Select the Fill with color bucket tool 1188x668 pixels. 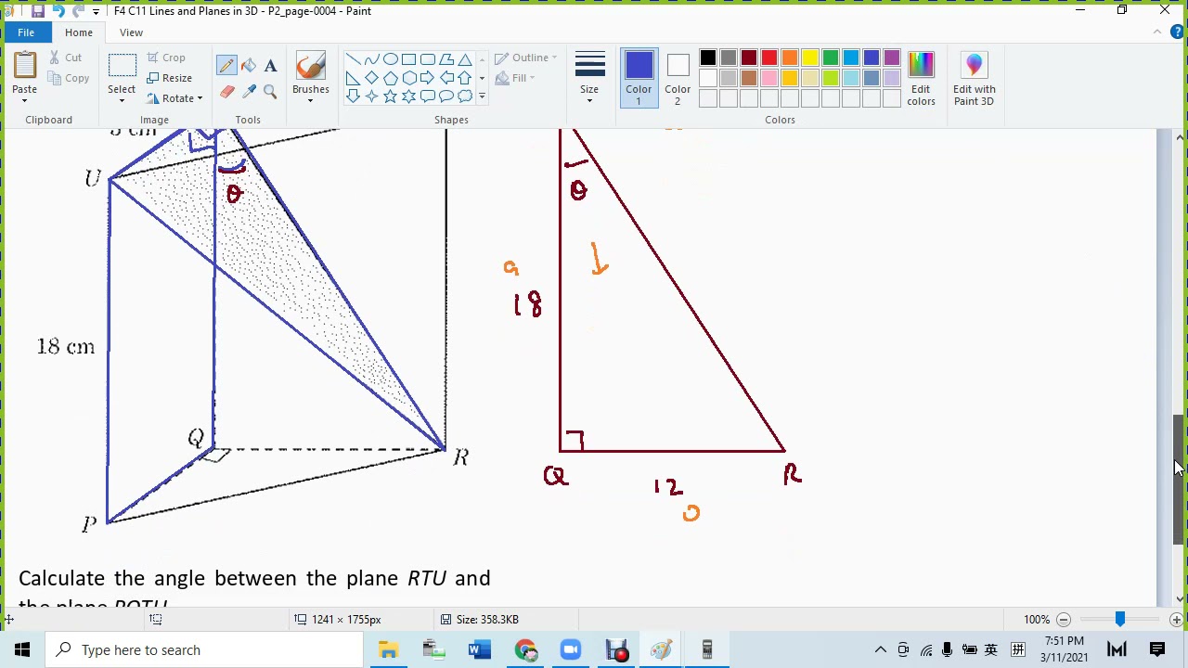click(249, 65)
